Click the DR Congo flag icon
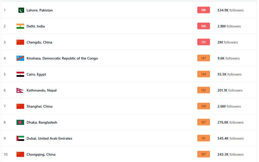Viewport: 259px width, 162px height. click(20, 58)
